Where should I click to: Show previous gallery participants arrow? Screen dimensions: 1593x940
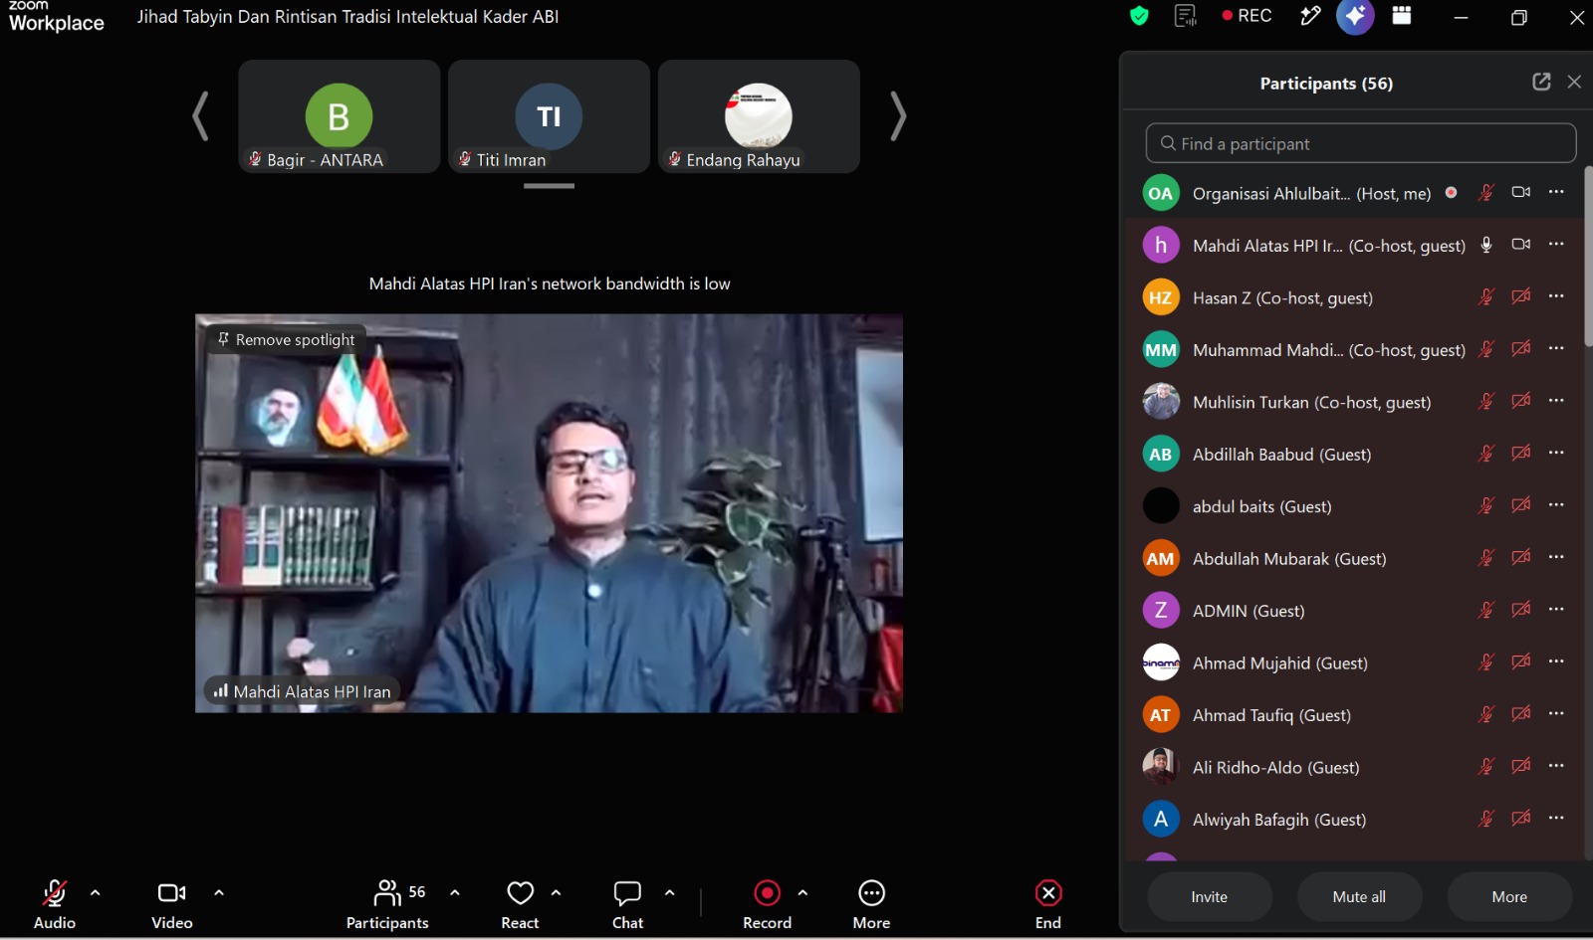[x=200, y=116]
